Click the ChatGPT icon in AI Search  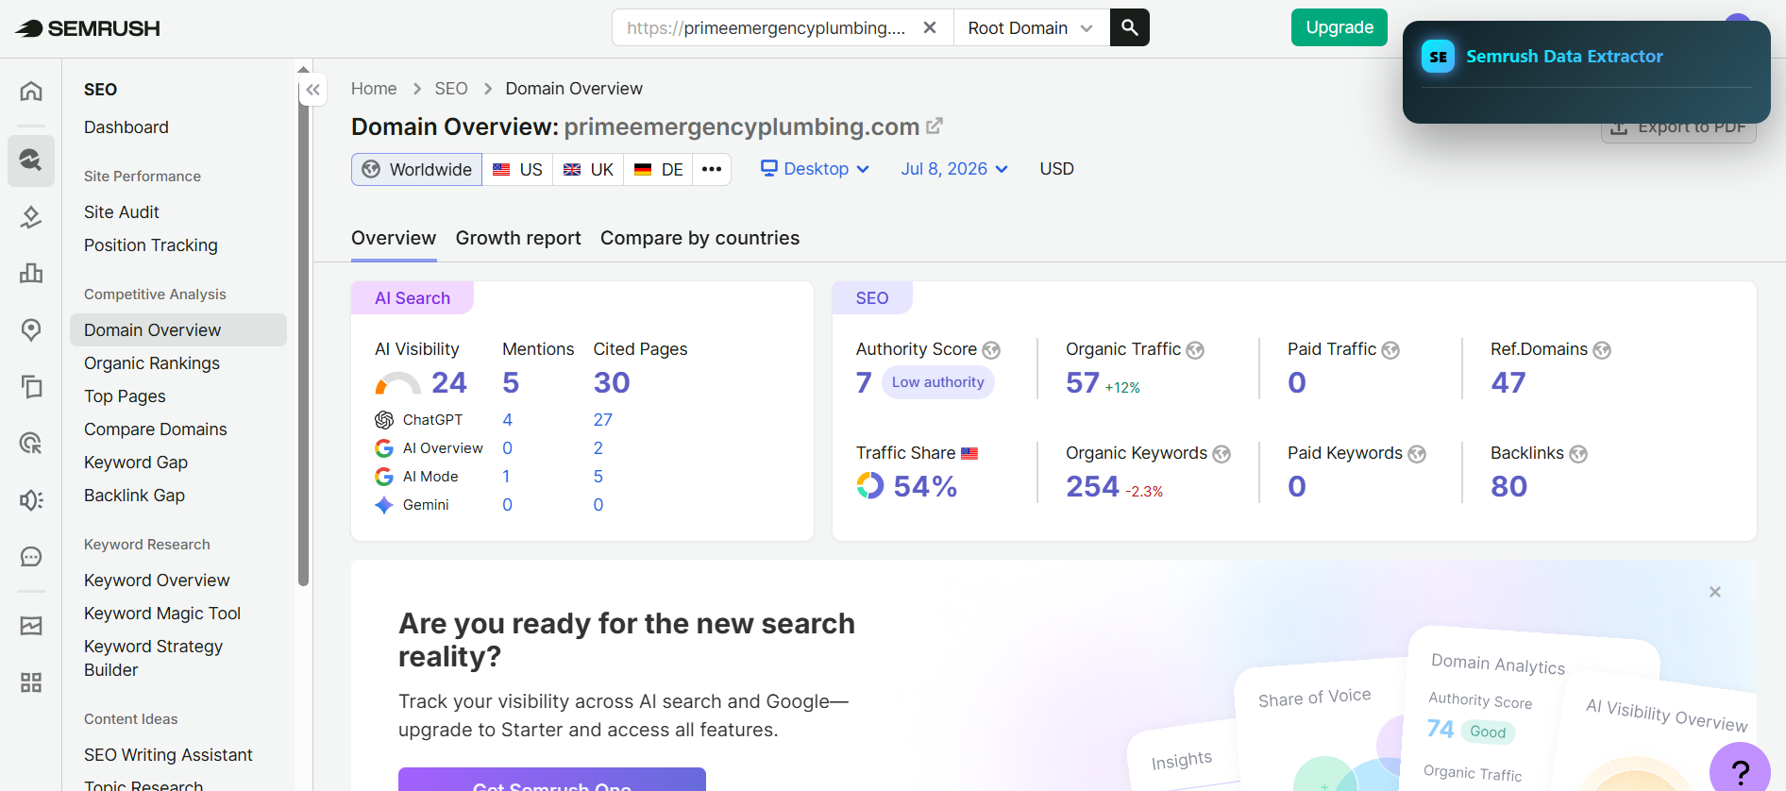pyautogui.click(x=384, y=420)
